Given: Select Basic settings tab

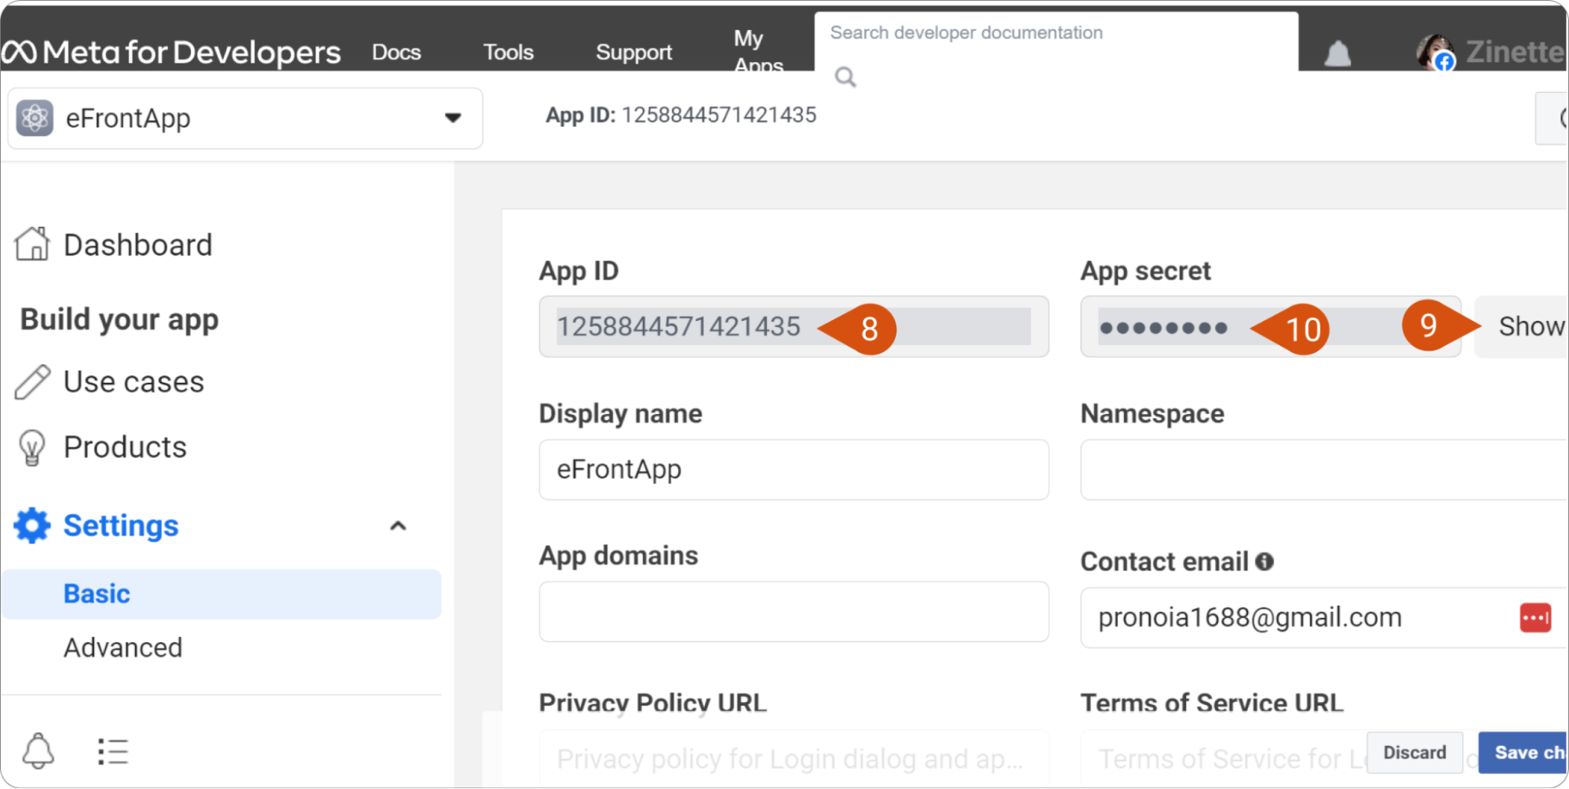Looking at the screenshot, I should [x=221, y=594].
